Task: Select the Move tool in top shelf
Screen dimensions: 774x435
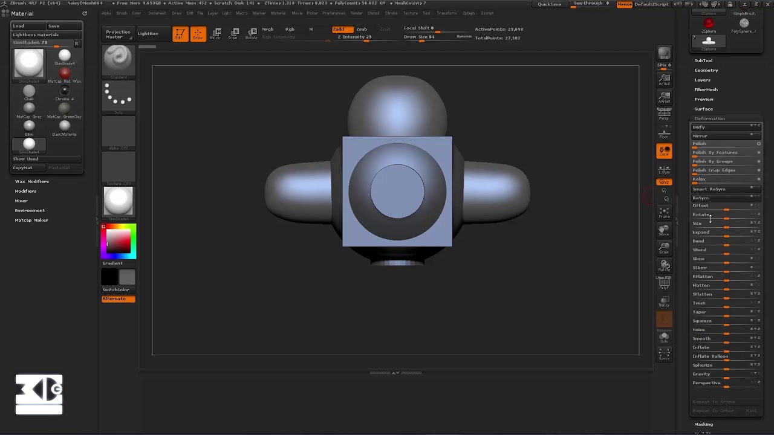Action: click(x=216, y=34)
